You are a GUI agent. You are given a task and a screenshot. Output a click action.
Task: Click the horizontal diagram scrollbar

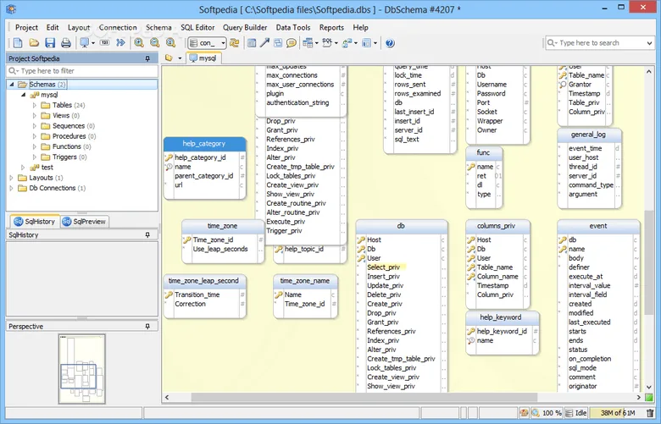364,397
